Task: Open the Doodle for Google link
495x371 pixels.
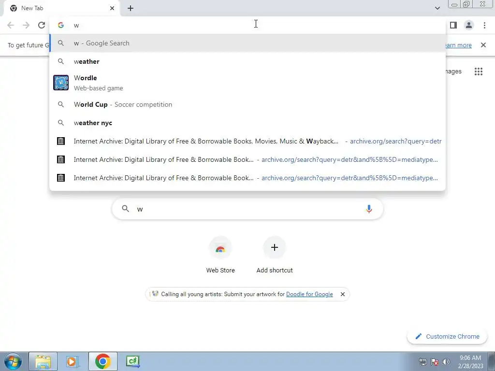Action: click(x=309, y=294)
